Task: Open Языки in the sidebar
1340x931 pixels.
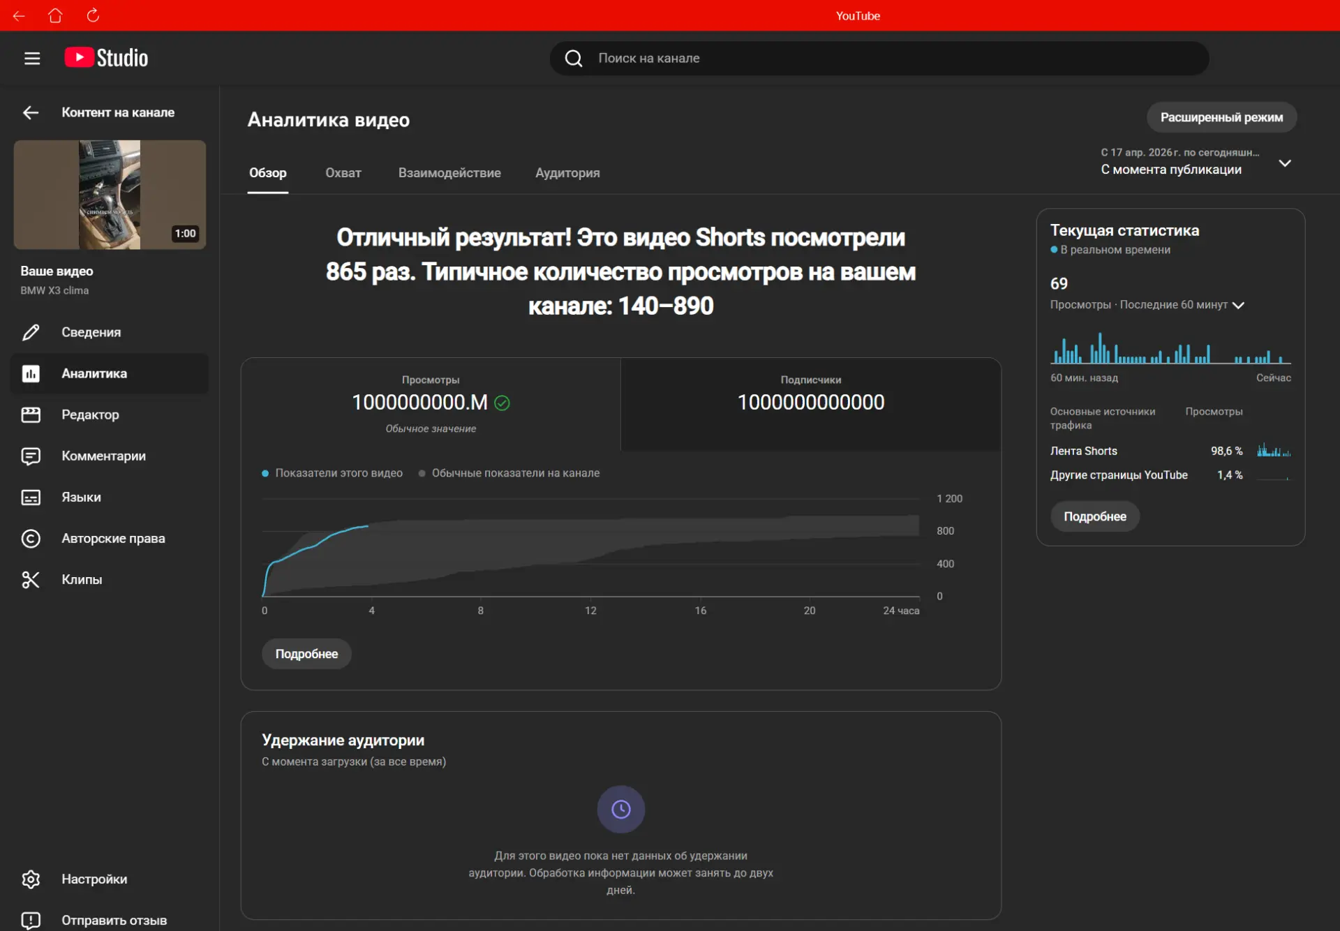Action: (x=110, y=497)
